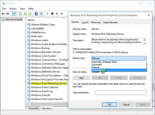Open the File menu
Screen dimensions: 155x115
tap(4, 9)
